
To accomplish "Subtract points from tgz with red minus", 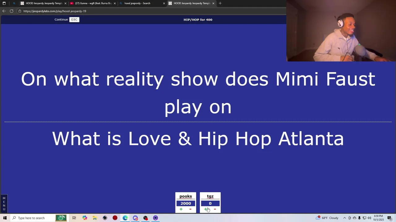I will pyautogui.click(x=215, y=209).
